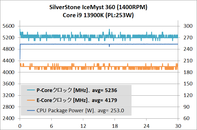Click right axis label 210

188,61
